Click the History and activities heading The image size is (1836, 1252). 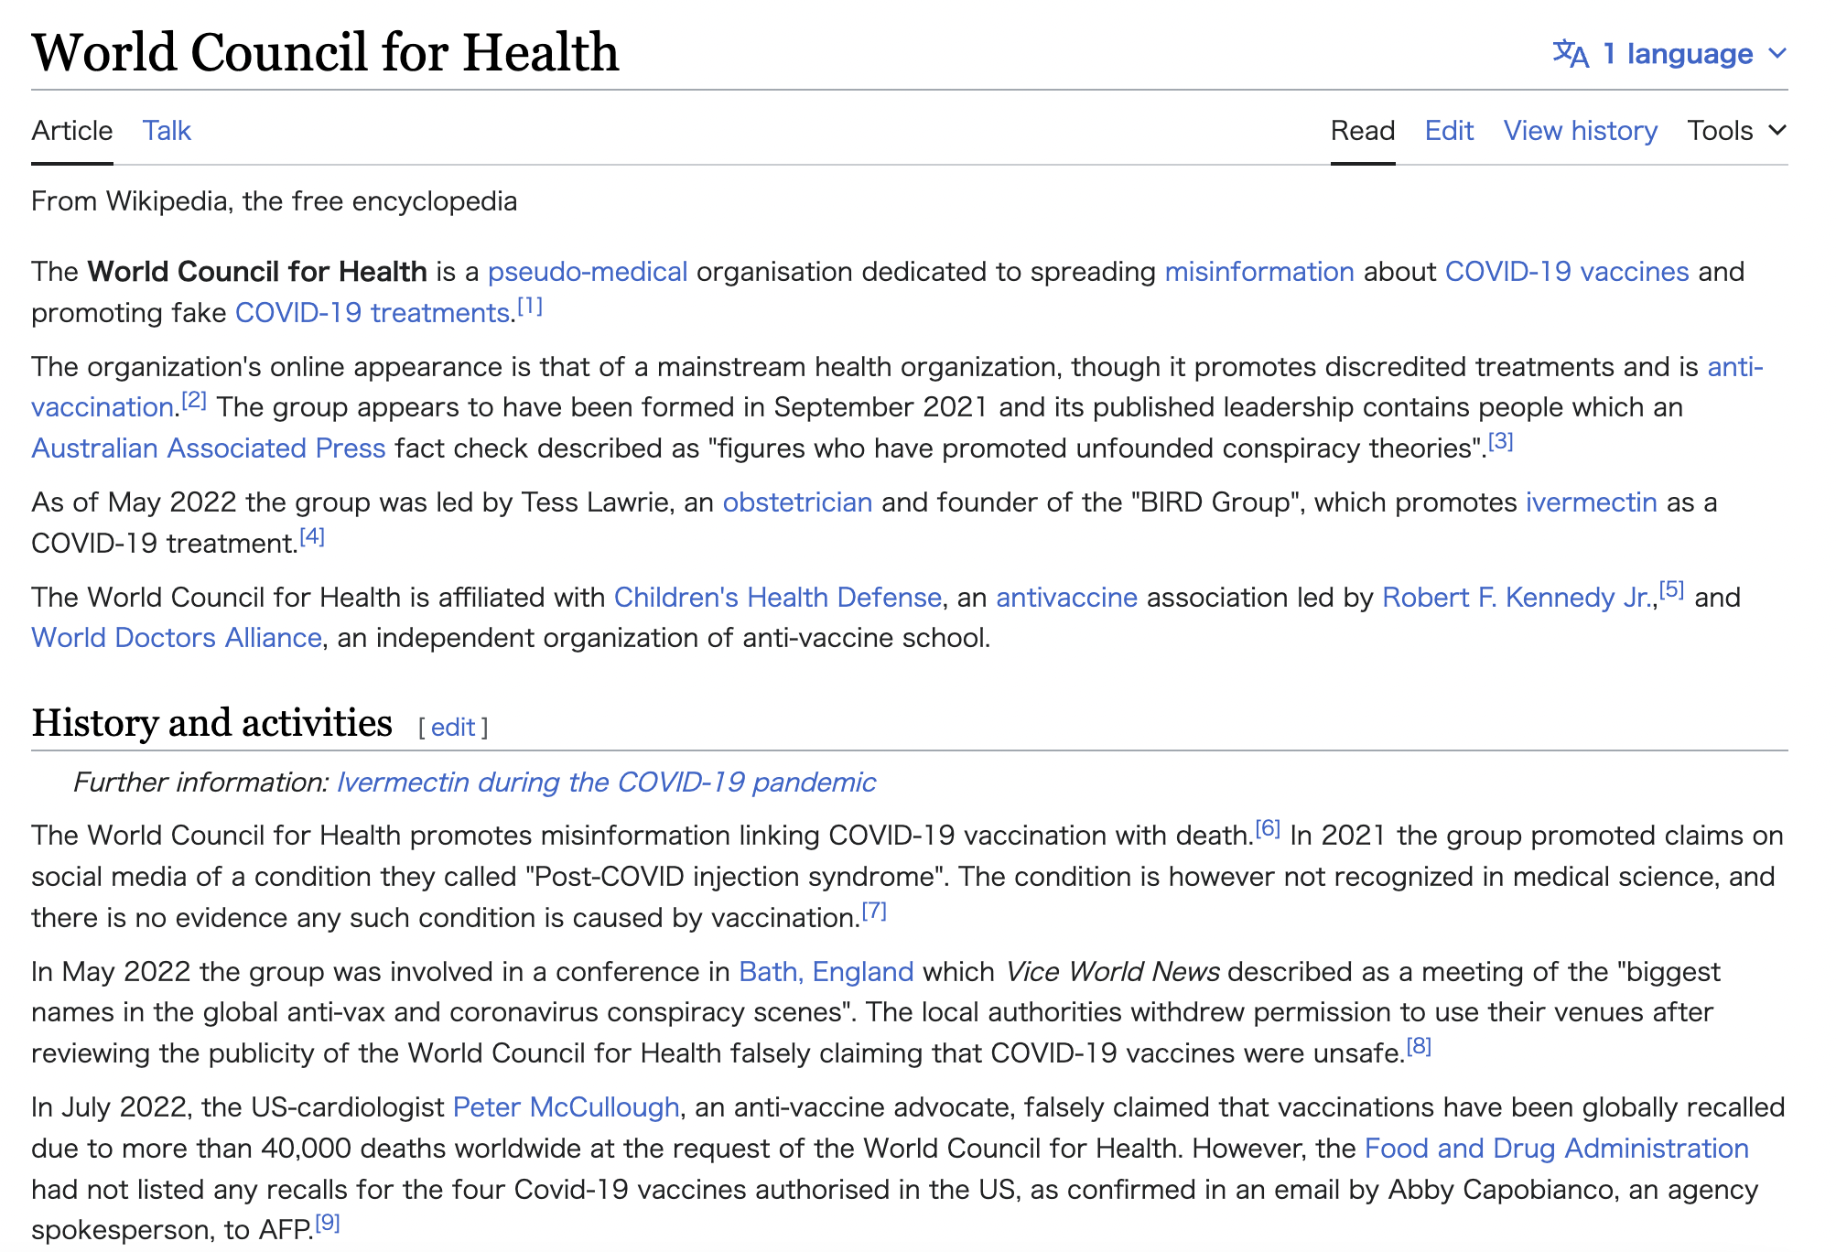point(211,723)
